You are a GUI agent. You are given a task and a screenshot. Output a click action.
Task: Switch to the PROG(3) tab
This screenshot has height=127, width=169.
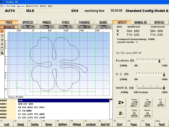pos(46,22)
